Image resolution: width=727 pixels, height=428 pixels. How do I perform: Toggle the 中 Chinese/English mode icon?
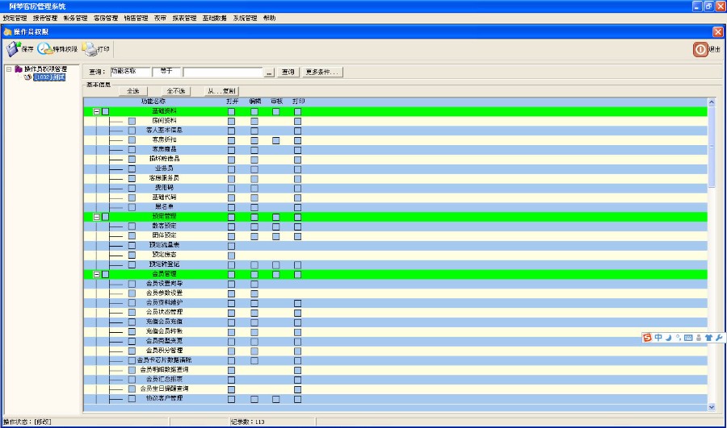(658, 338)
